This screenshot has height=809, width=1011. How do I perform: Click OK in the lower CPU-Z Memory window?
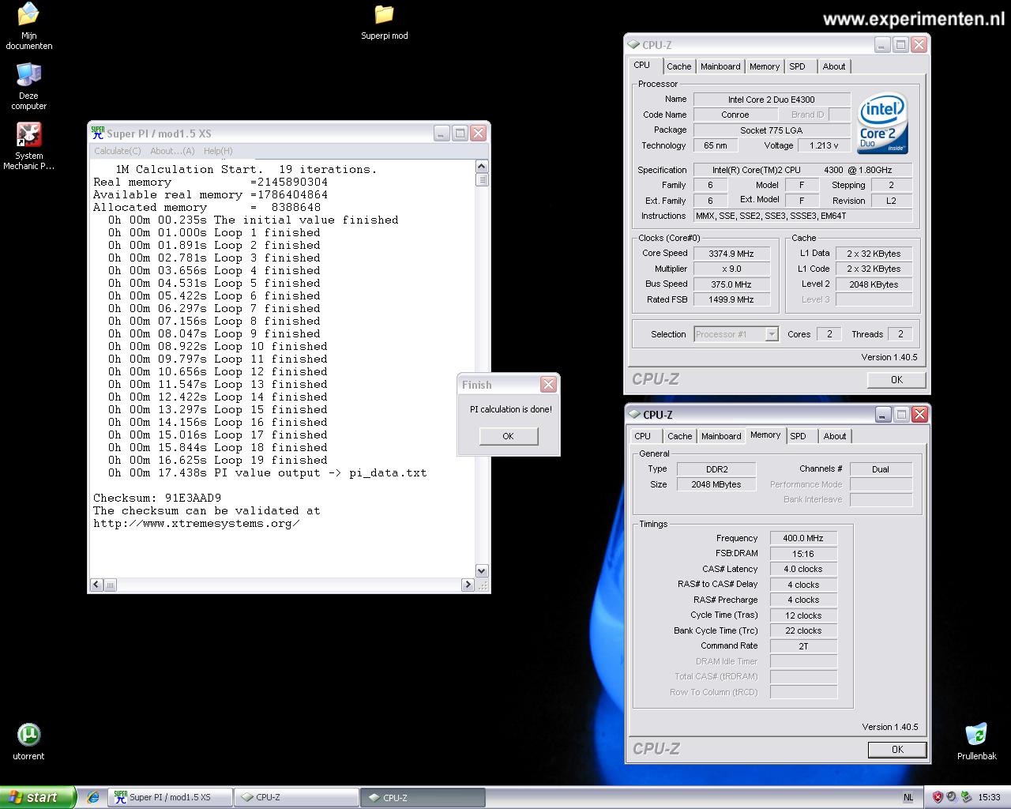tap(897, 750)
